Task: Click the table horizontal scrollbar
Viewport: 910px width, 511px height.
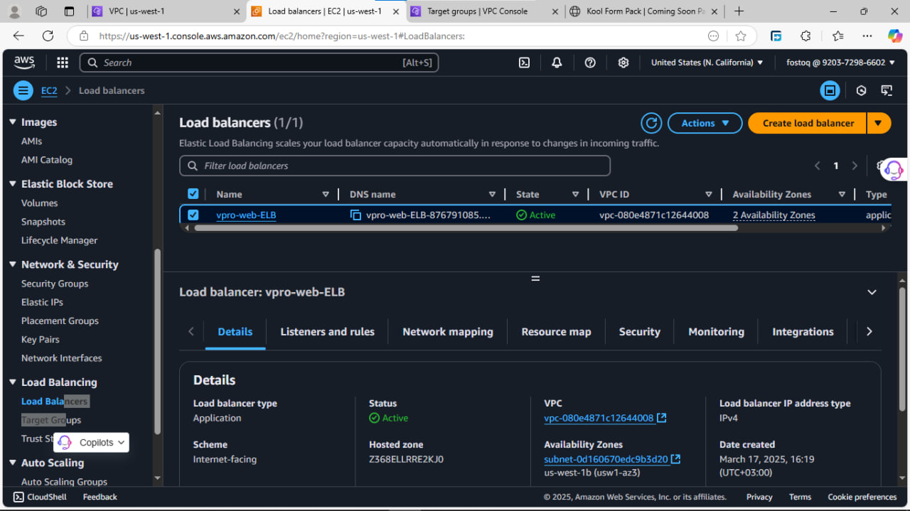Action: point(465,228)
